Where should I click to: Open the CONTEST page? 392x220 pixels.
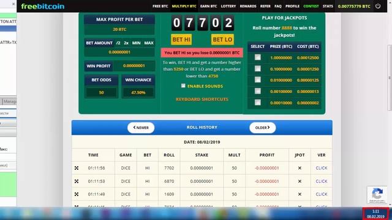(x=311, y=6)
